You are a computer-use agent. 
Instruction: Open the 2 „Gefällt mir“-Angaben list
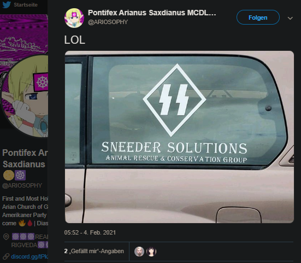pyautogui.click(x=94, y=252)
